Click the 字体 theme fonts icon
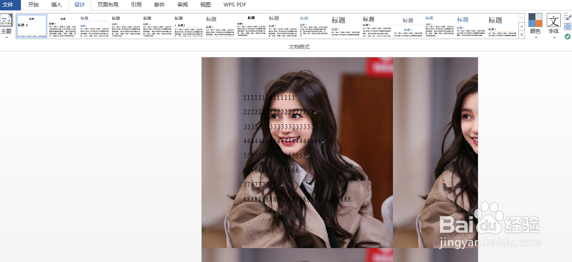572x262 pixels. click(x=554, y=20)
